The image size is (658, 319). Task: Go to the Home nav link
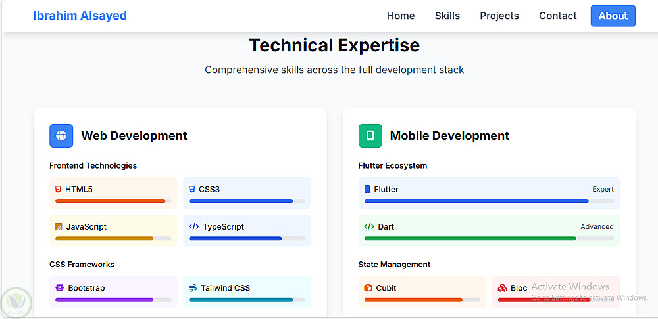[401, 16]
